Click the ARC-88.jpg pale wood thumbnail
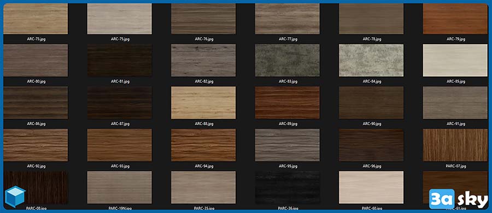 tap(203, 103)
